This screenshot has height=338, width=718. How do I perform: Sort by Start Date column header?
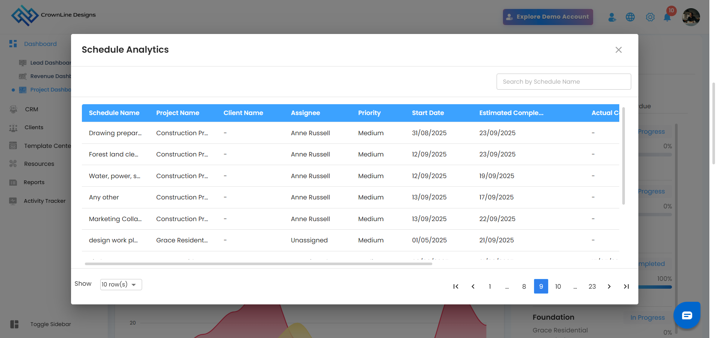(x=428, y=113)
